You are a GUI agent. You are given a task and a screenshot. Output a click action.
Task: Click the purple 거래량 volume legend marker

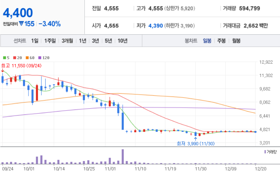[x=265, y=152]
